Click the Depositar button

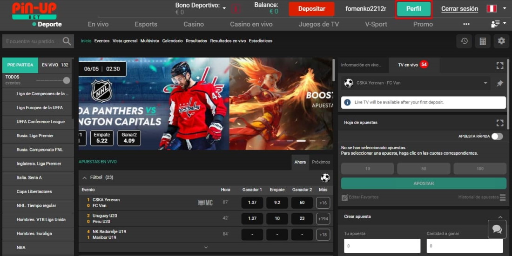tap(311, 9)
